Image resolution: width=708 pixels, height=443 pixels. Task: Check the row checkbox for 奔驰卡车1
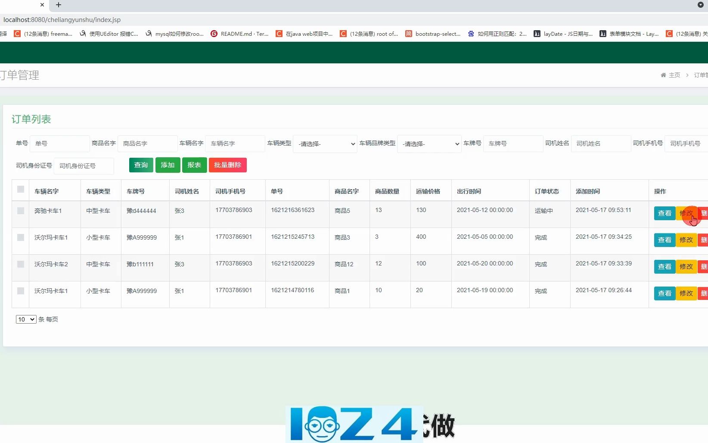pyautogui.click(x=20, y=211)
